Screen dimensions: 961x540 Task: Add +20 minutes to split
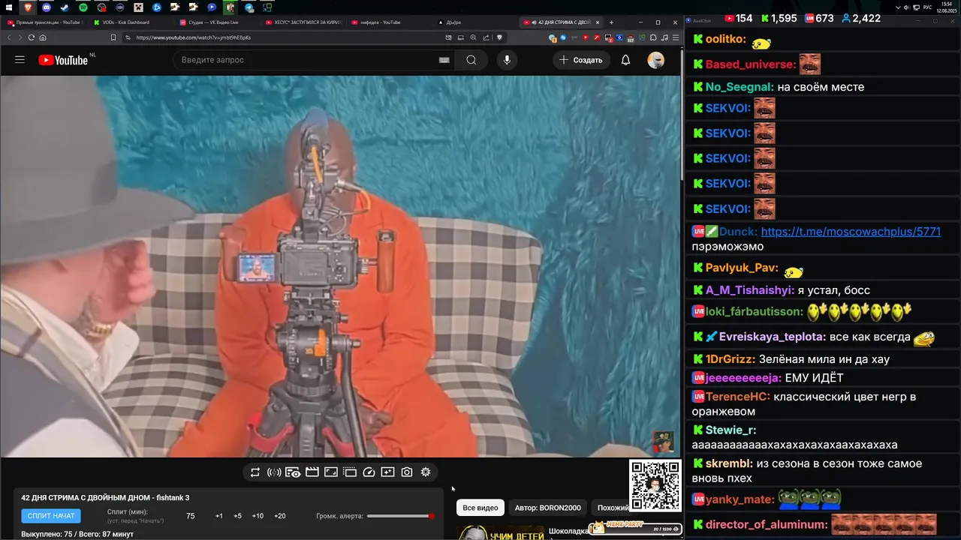tap(280, 516)
